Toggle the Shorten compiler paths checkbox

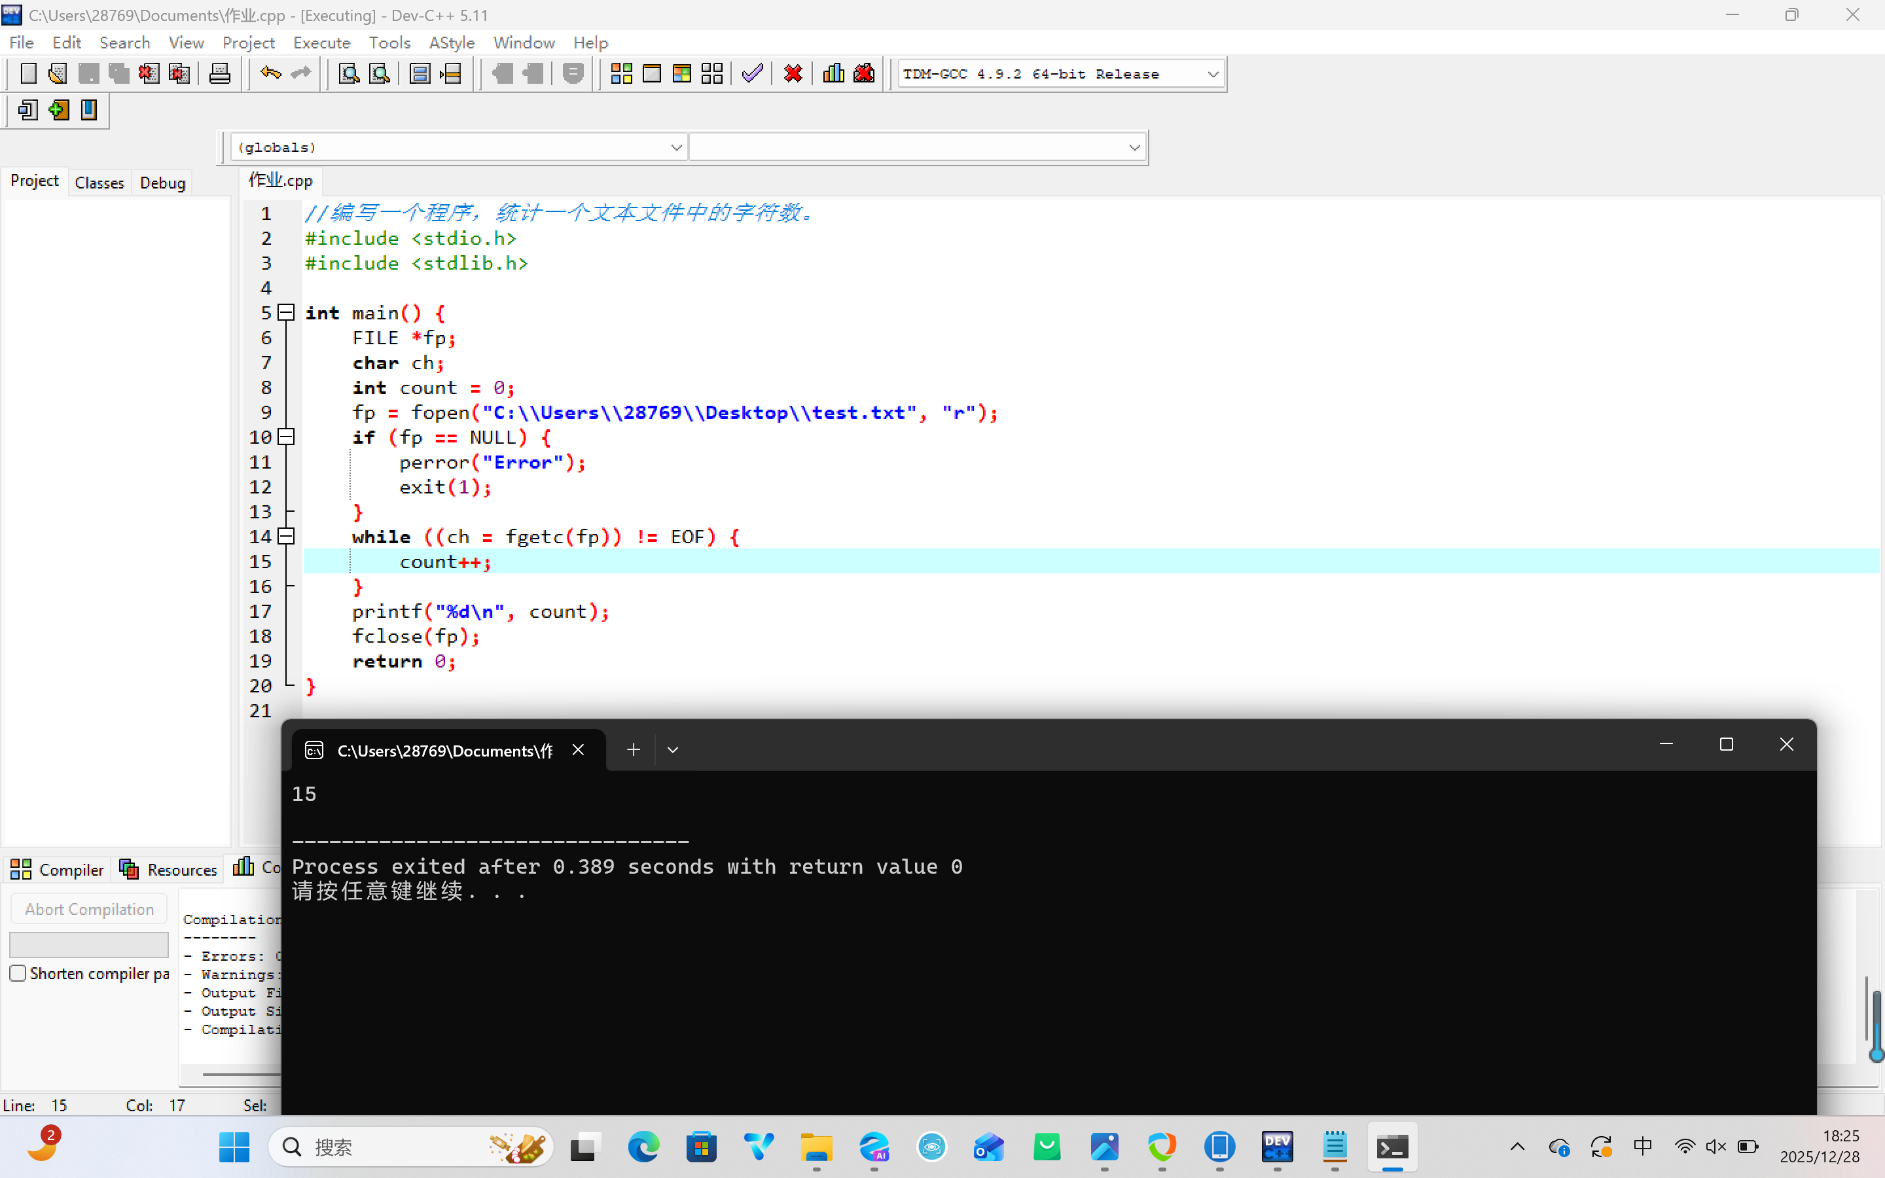(18, 973)
